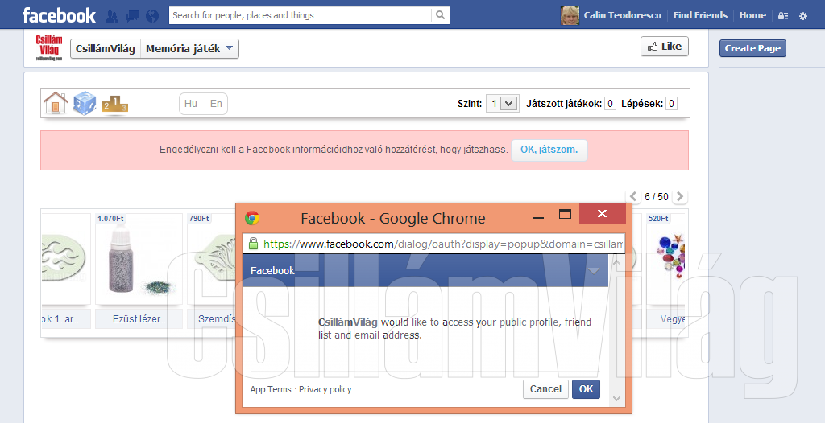Click the Lépések counter field
The image size is (825, 423).
671,104
